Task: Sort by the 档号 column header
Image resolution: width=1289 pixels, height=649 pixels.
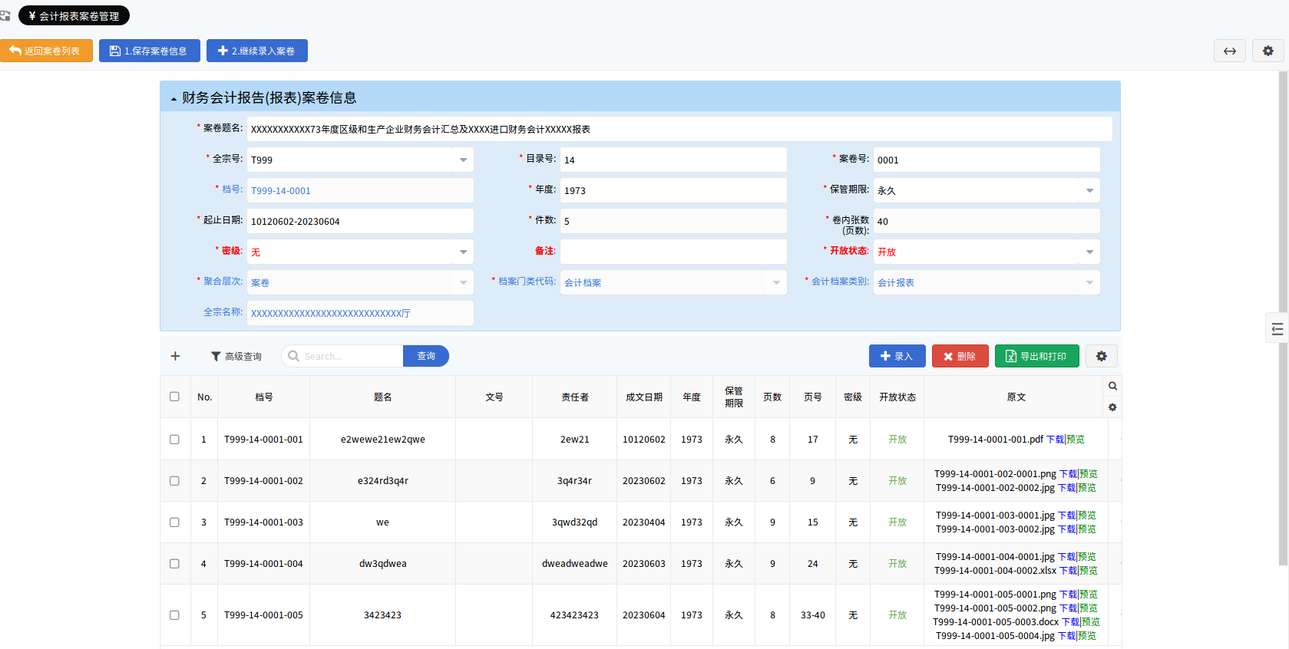Action: click(264, 397)
